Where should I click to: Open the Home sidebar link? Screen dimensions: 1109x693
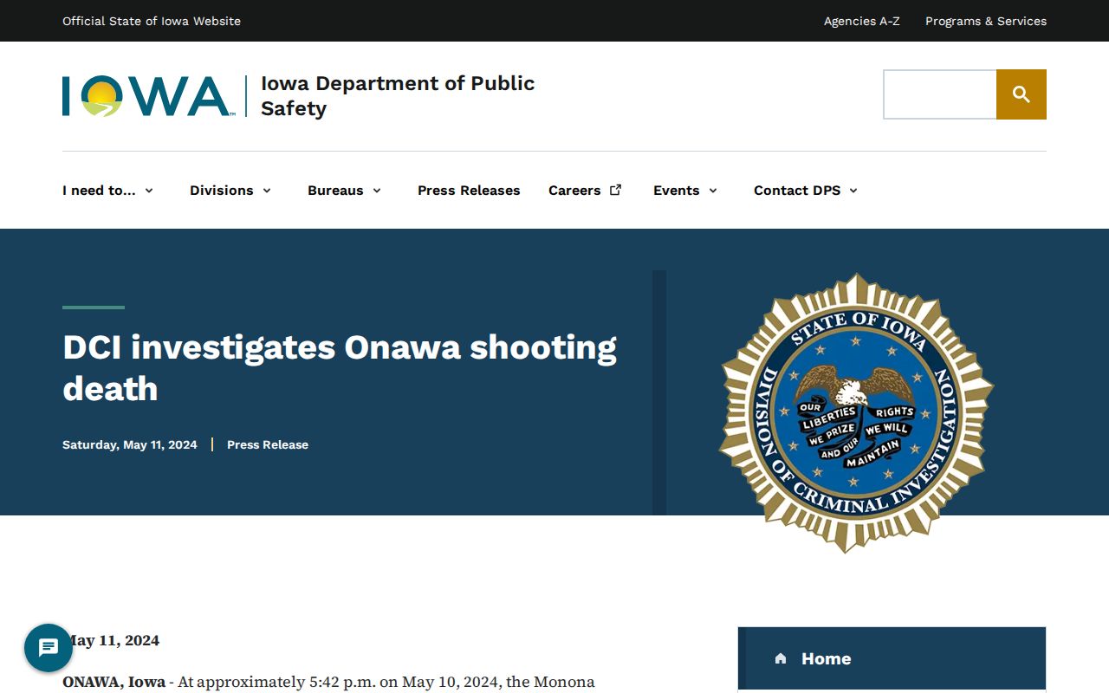point(892,658)
